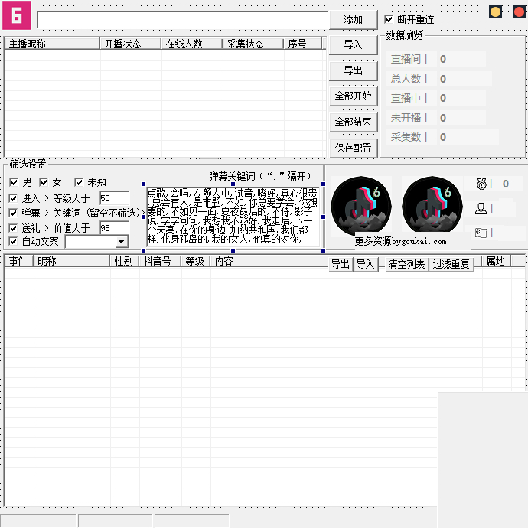Click the 采集状态 column header
Screen dimensions: 528x528
click(253, 44)
